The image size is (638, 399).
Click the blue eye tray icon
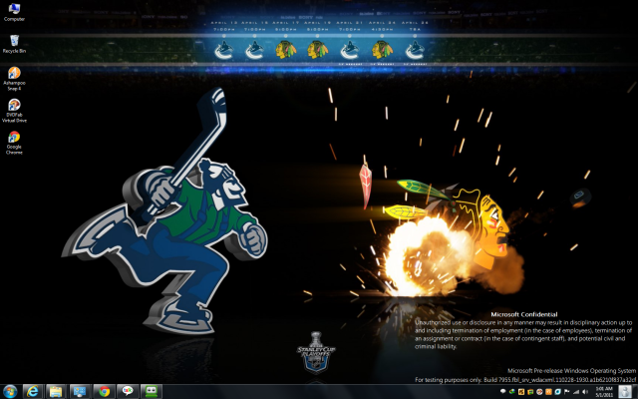click(558, 392)
